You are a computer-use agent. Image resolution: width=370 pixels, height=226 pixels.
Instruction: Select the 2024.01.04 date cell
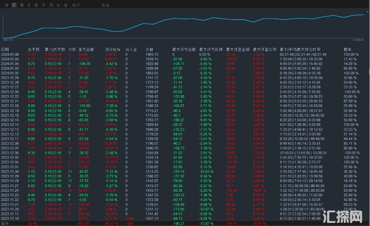tap(10, 64)
